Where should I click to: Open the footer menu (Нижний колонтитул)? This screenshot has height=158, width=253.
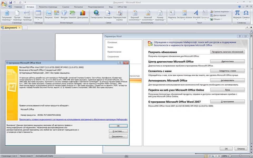click(x=148, y=16)
